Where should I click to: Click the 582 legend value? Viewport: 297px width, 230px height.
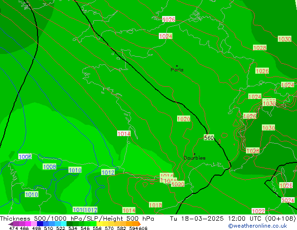[x=121, y=228]
